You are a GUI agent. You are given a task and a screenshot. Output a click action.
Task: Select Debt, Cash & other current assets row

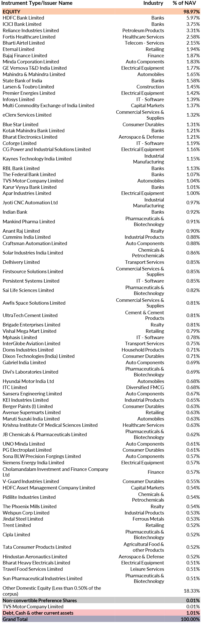point(38,613)
